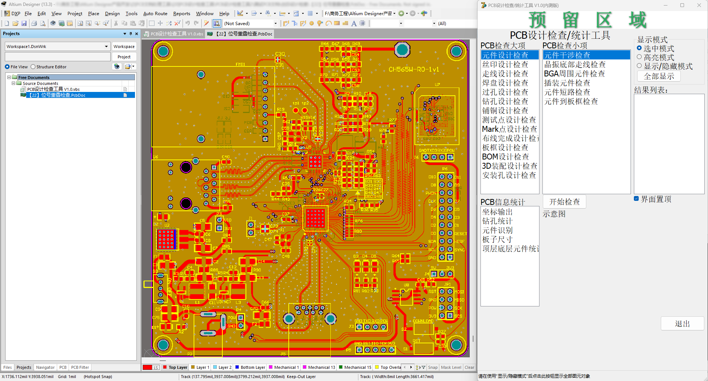
Task: Click the 开始检查 button
Action: click(x=565, y=202)
